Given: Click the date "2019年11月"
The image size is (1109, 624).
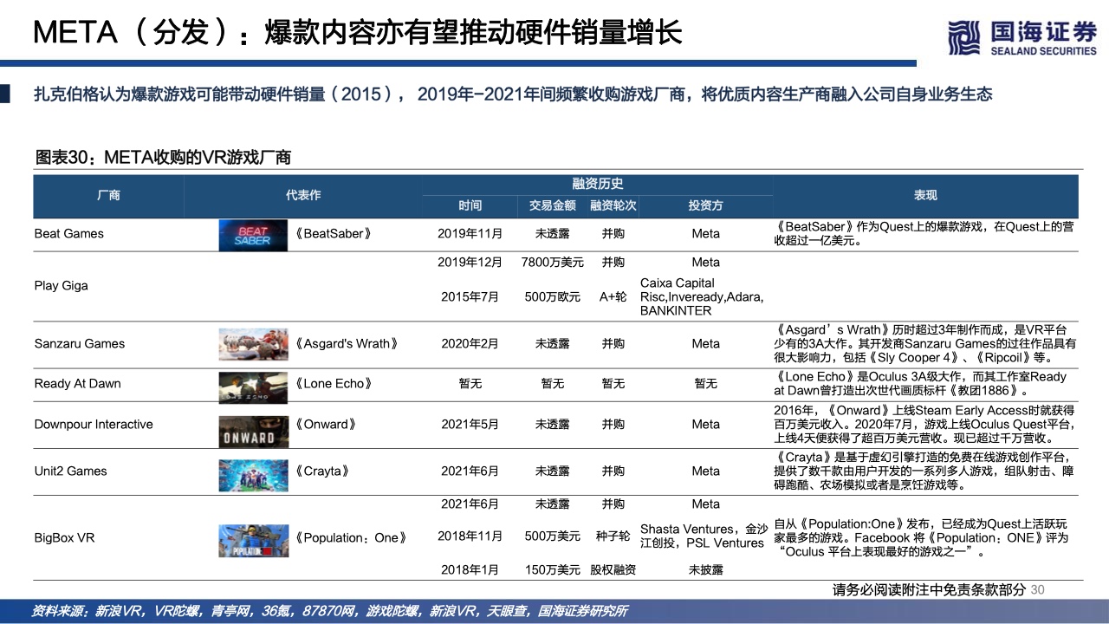Looking at the screenshot, I should coord(470,234).
